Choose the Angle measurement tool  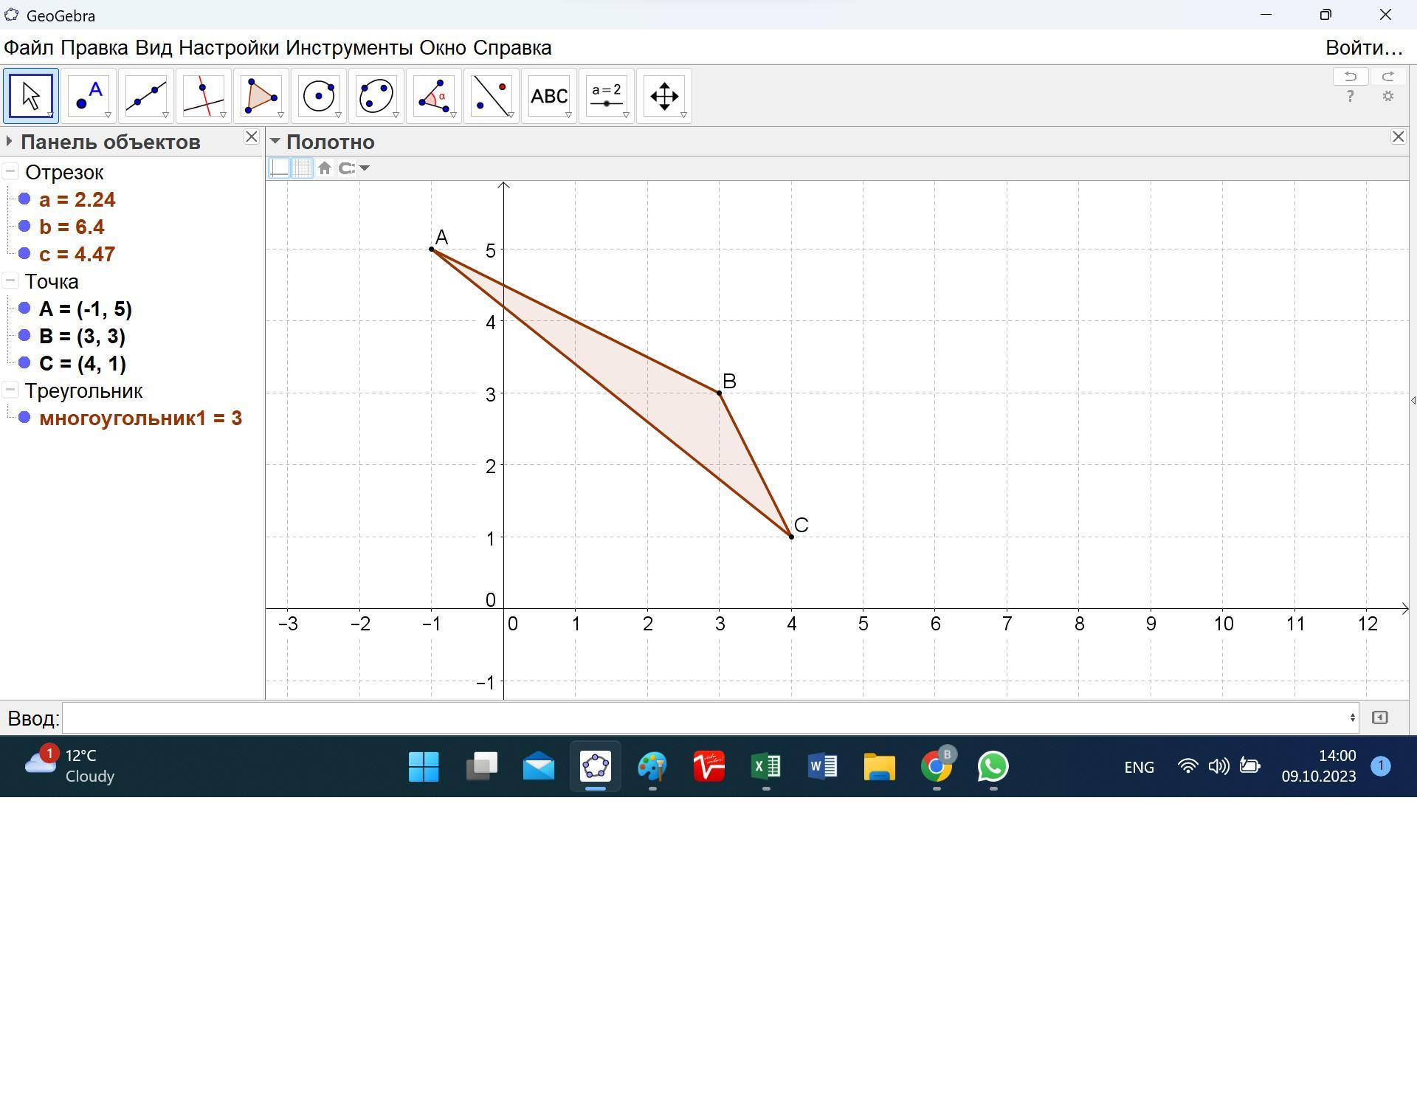tap(433, 96)
